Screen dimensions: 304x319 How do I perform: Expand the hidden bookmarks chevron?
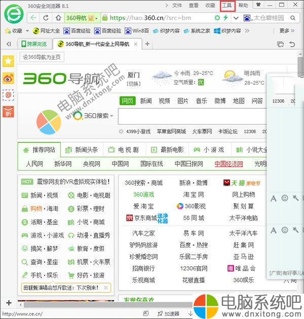[x=247, y=31]
